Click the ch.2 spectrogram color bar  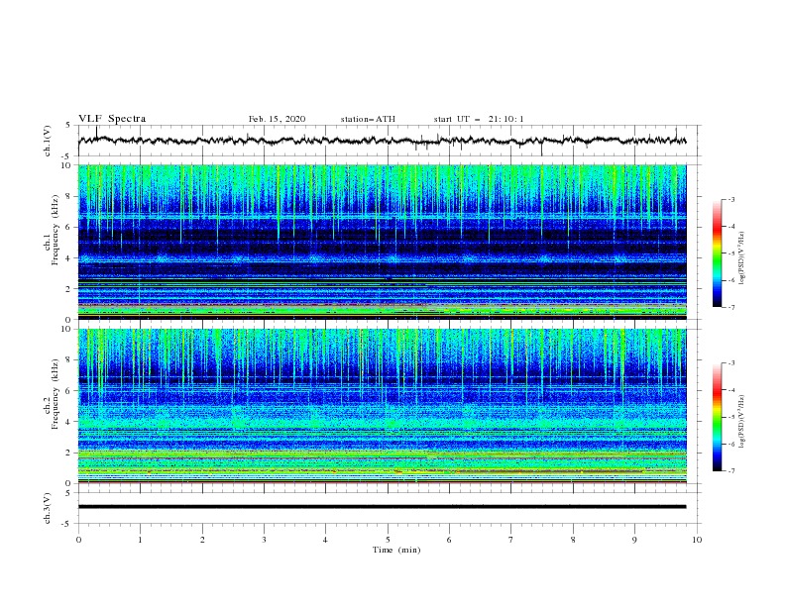pyautogui.click(x=717, y=417)
